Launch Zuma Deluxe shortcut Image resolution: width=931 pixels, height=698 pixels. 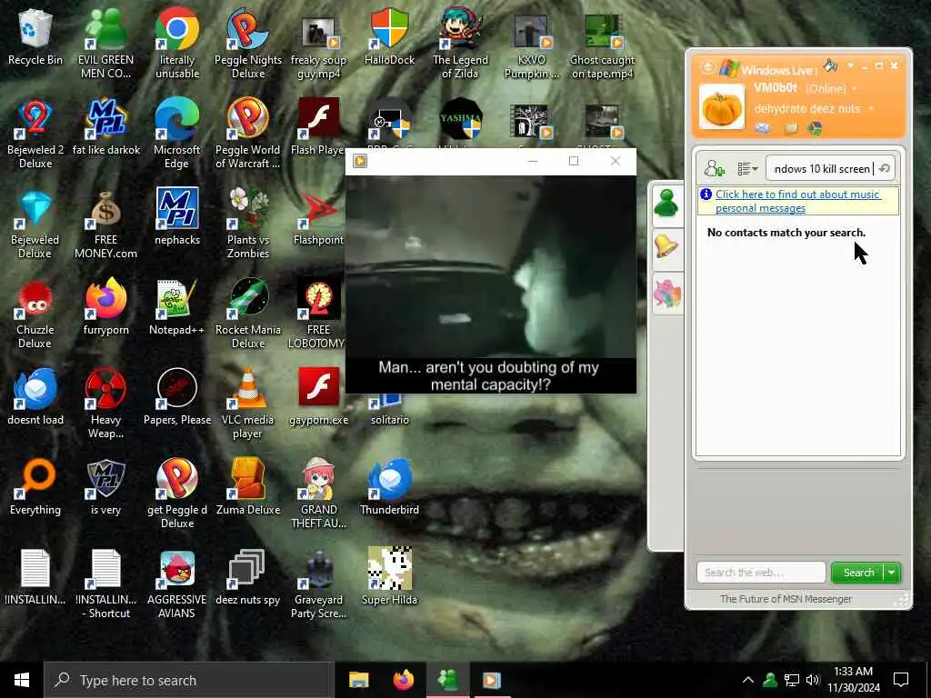247,487
